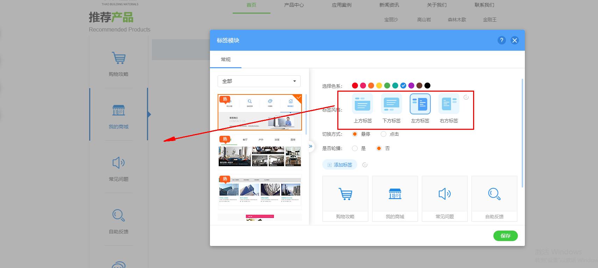The image size is (598, 268).
Task: Pick the teal color swatch
Action: 395,85
